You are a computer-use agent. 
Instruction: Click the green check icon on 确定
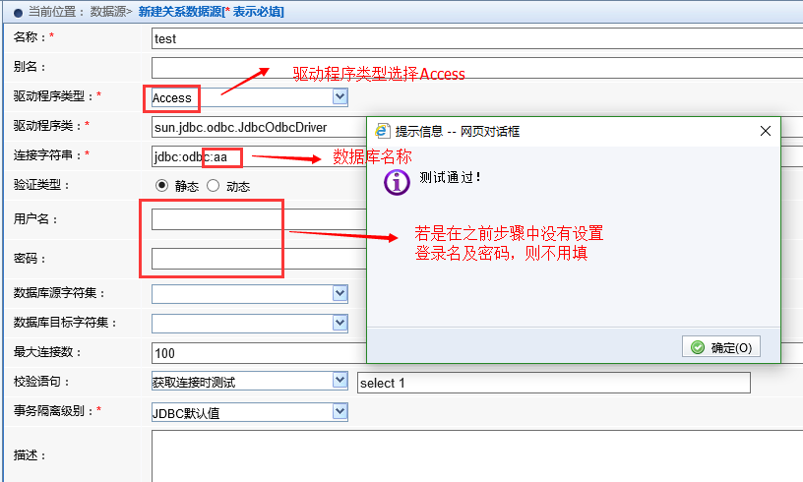[x=698, y=347]
